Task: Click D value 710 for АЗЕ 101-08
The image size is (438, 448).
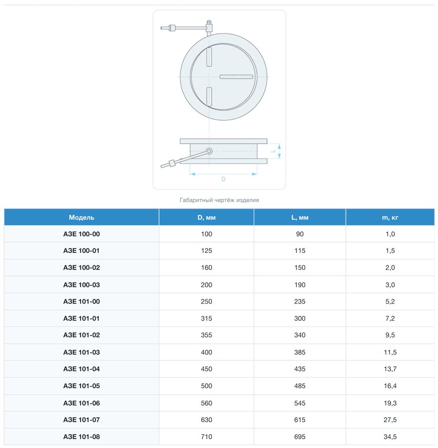Action: pyautogui.click(x=206, y=437)
